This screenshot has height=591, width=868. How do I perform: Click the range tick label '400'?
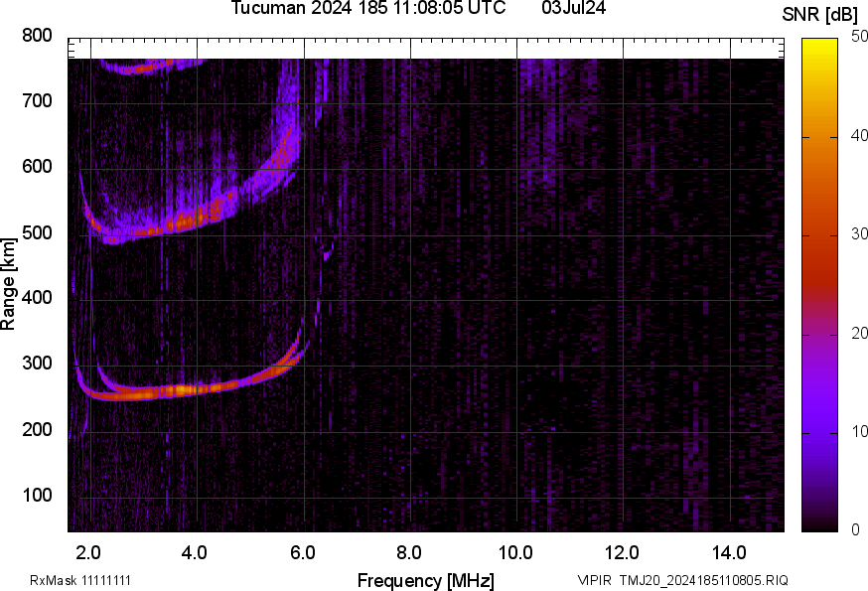coord(37,298)
